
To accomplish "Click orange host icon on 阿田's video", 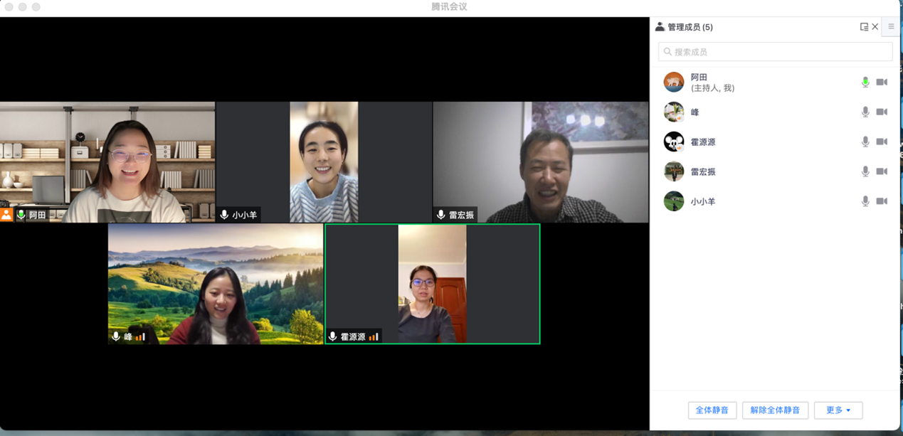I will tap(6, 215).
